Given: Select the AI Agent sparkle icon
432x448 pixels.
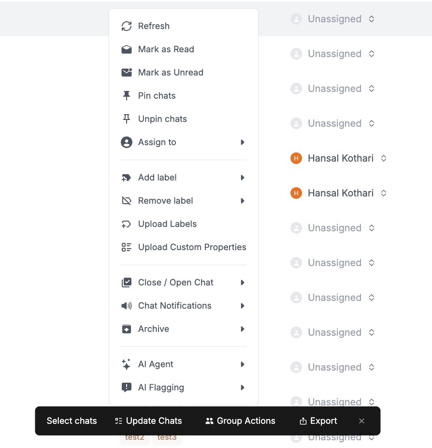Looking at the screenshot, I should pyautogui.click(x=126, y=364).
